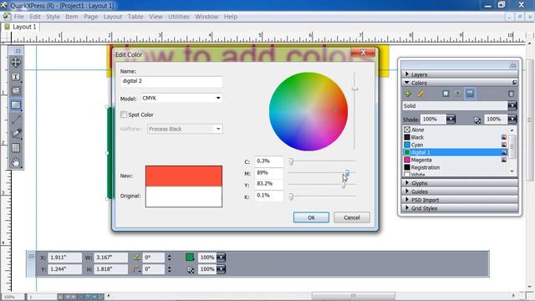
Task: Click the frame color icon in Colors panel
Action: tap(446, 94)
